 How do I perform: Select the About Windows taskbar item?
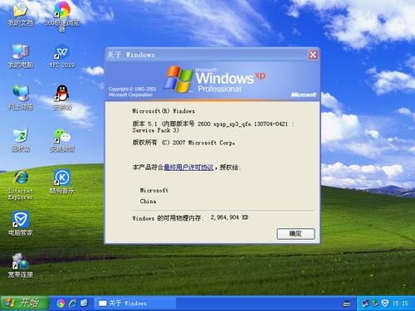coord(135,304)
